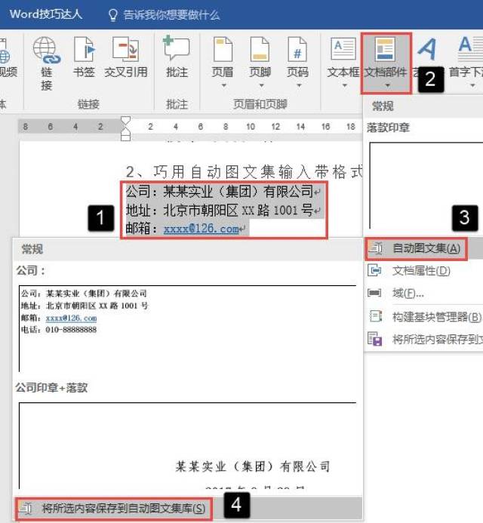The image size is (483, 523).
Task: Insert the 公司印章+落款 AutoText preview
Action: pos(188,446)
